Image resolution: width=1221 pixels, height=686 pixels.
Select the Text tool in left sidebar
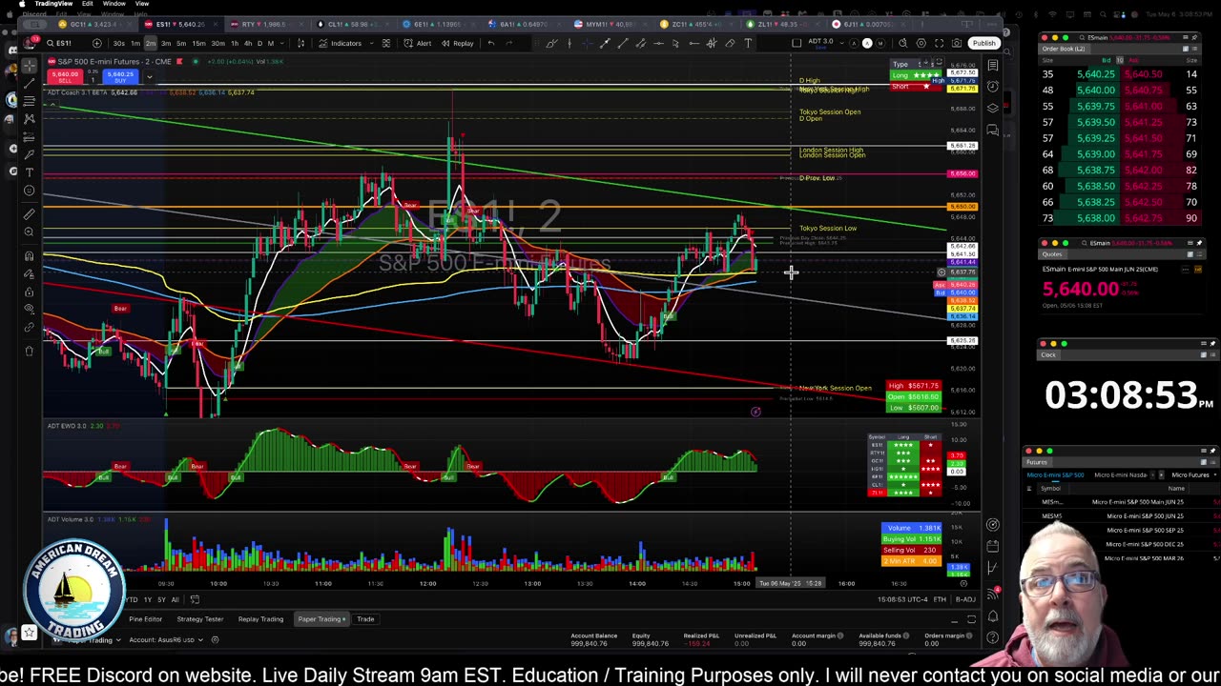29,172
